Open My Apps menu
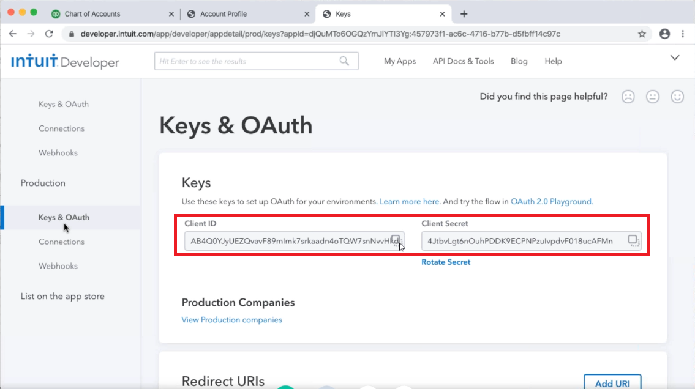This screenshot has height=389, width=695. [400, 61]
